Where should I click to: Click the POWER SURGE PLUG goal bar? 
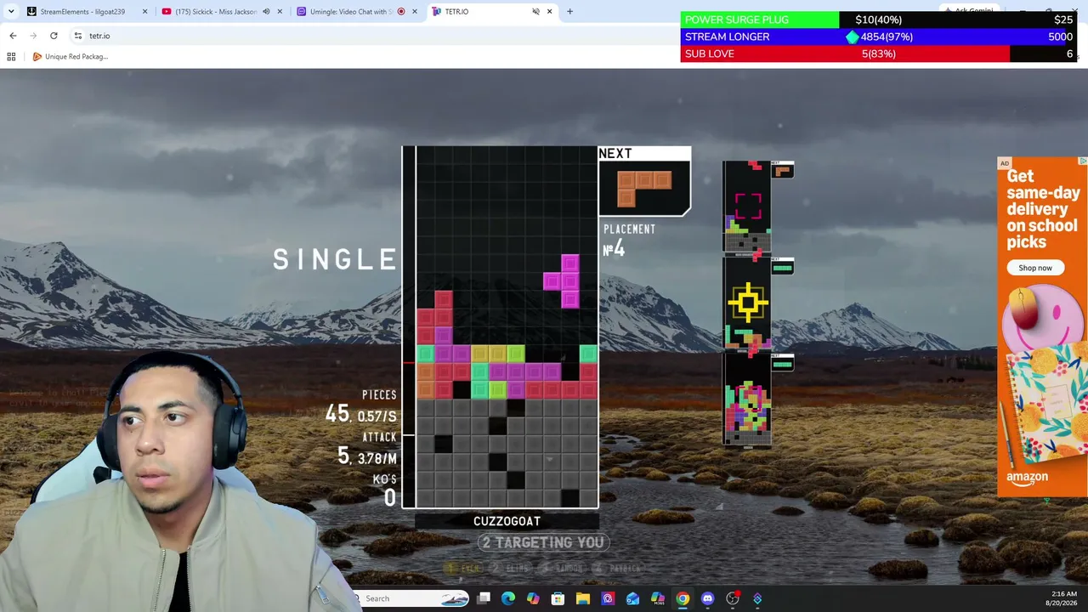pyautogui.click(x=879, y=20)
